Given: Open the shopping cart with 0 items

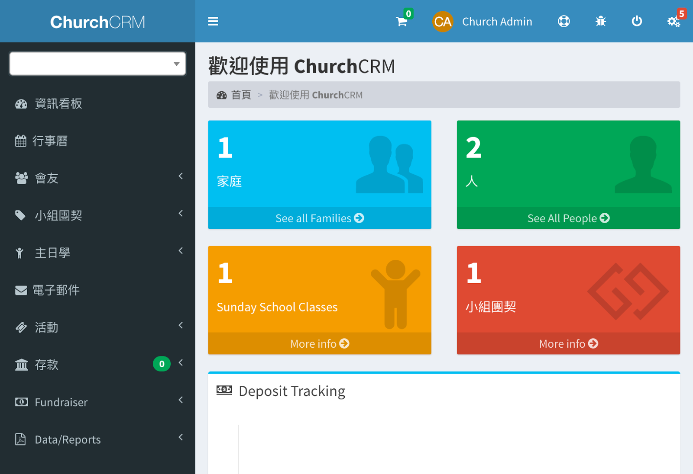Looking at the screenshot, I should coord(401,22).
